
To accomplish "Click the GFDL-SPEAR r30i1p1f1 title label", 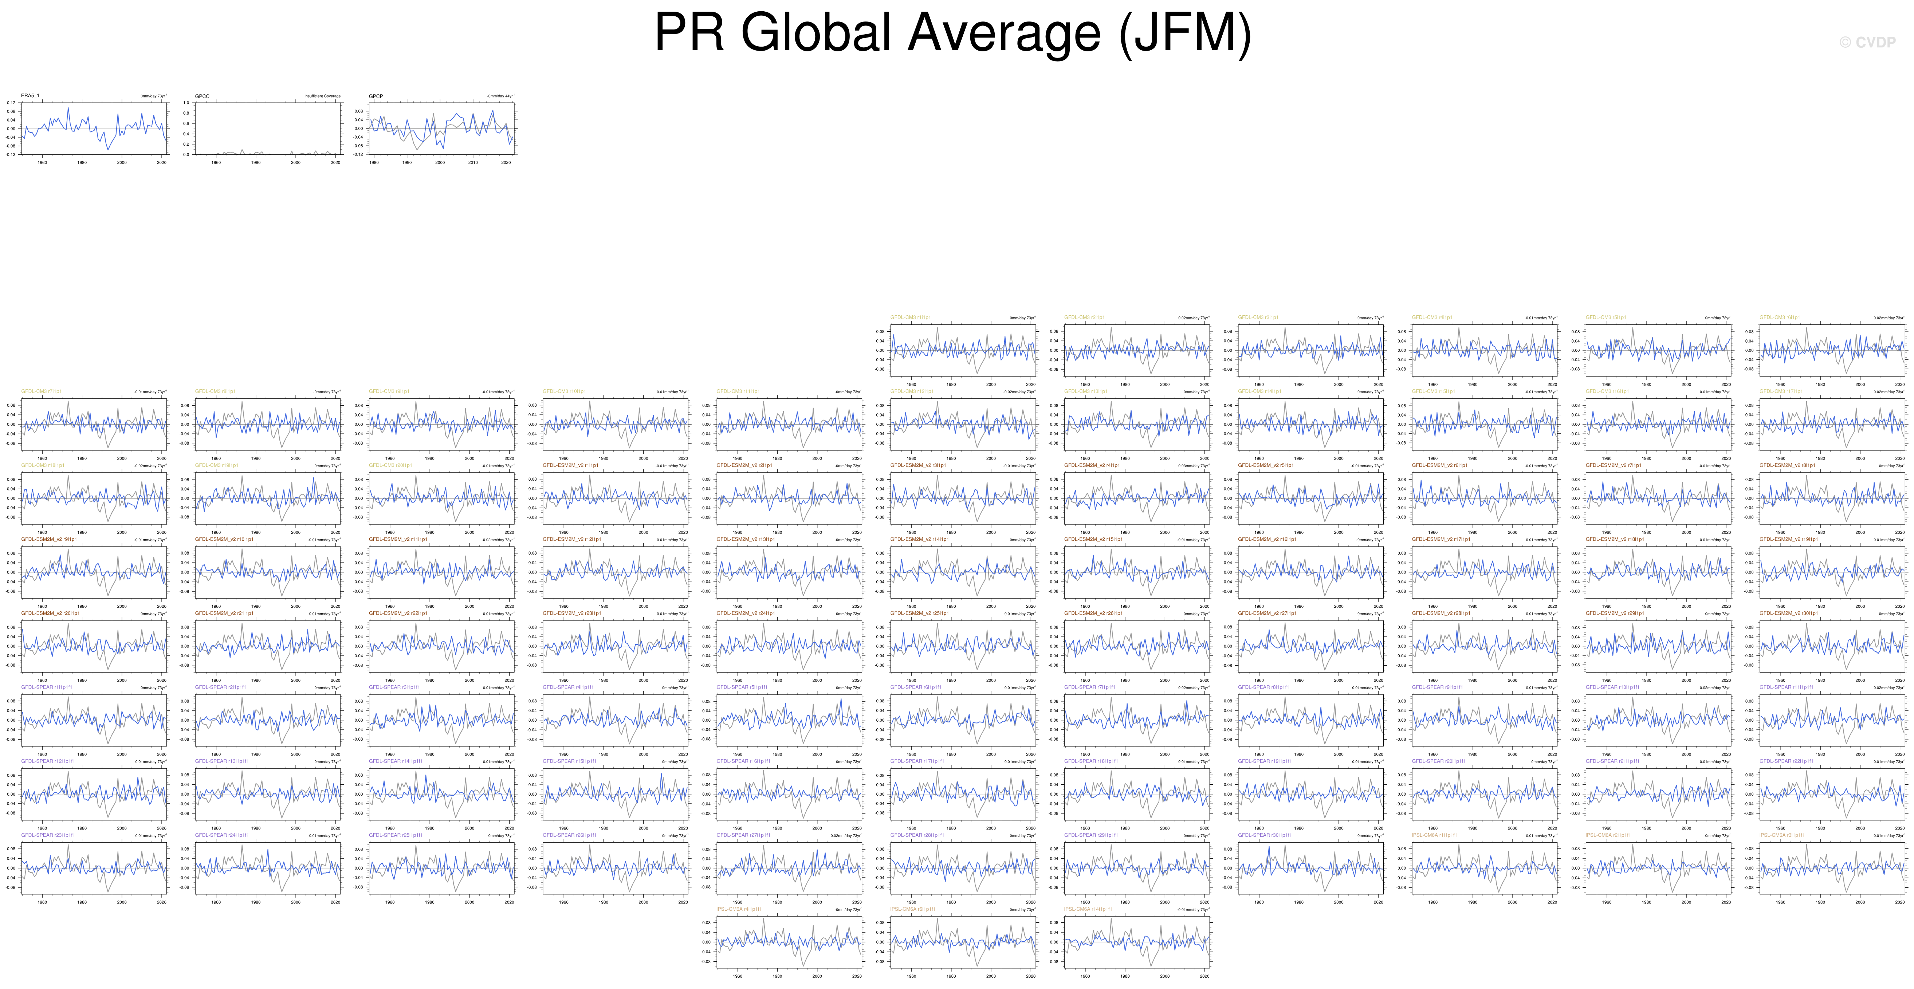I will click(x=1265, y=835).
